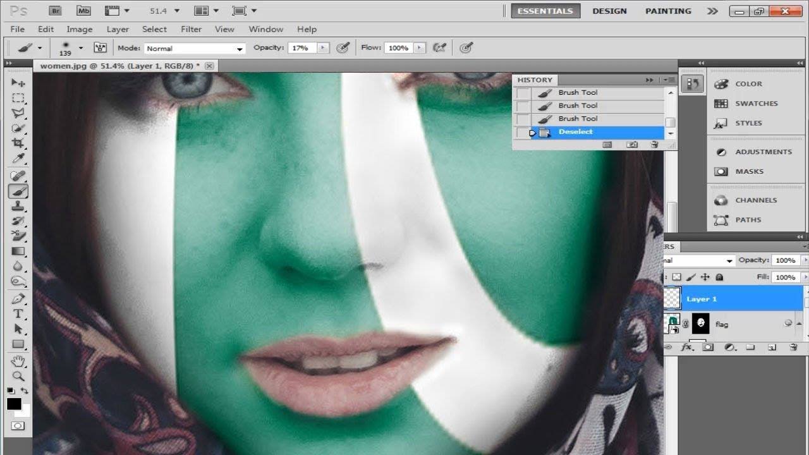
Task: Select the Blur tool
Action: (18, 267)
